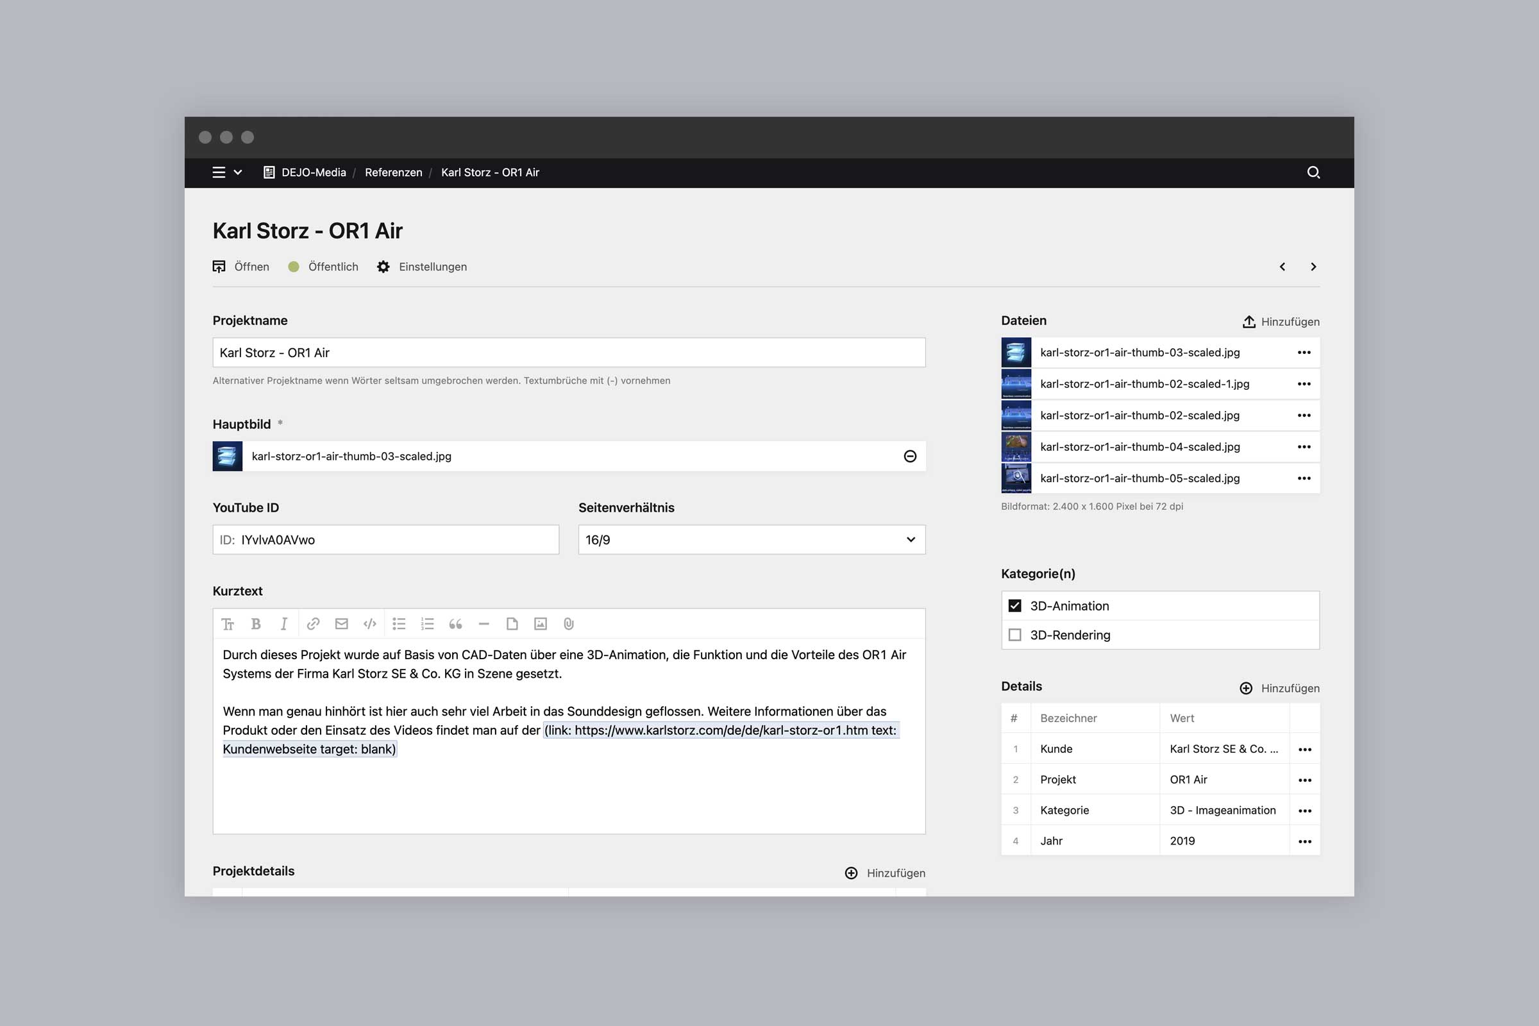Click the italic formatting icon
This screenshot has height=1026, width=1539.
[284, 623]
